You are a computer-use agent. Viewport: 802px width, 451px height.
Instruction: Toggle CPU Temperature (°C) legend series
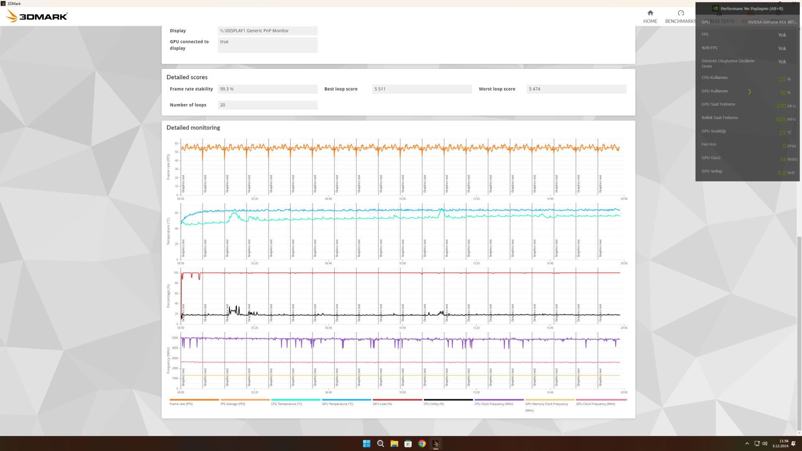[x=286, y=404]
